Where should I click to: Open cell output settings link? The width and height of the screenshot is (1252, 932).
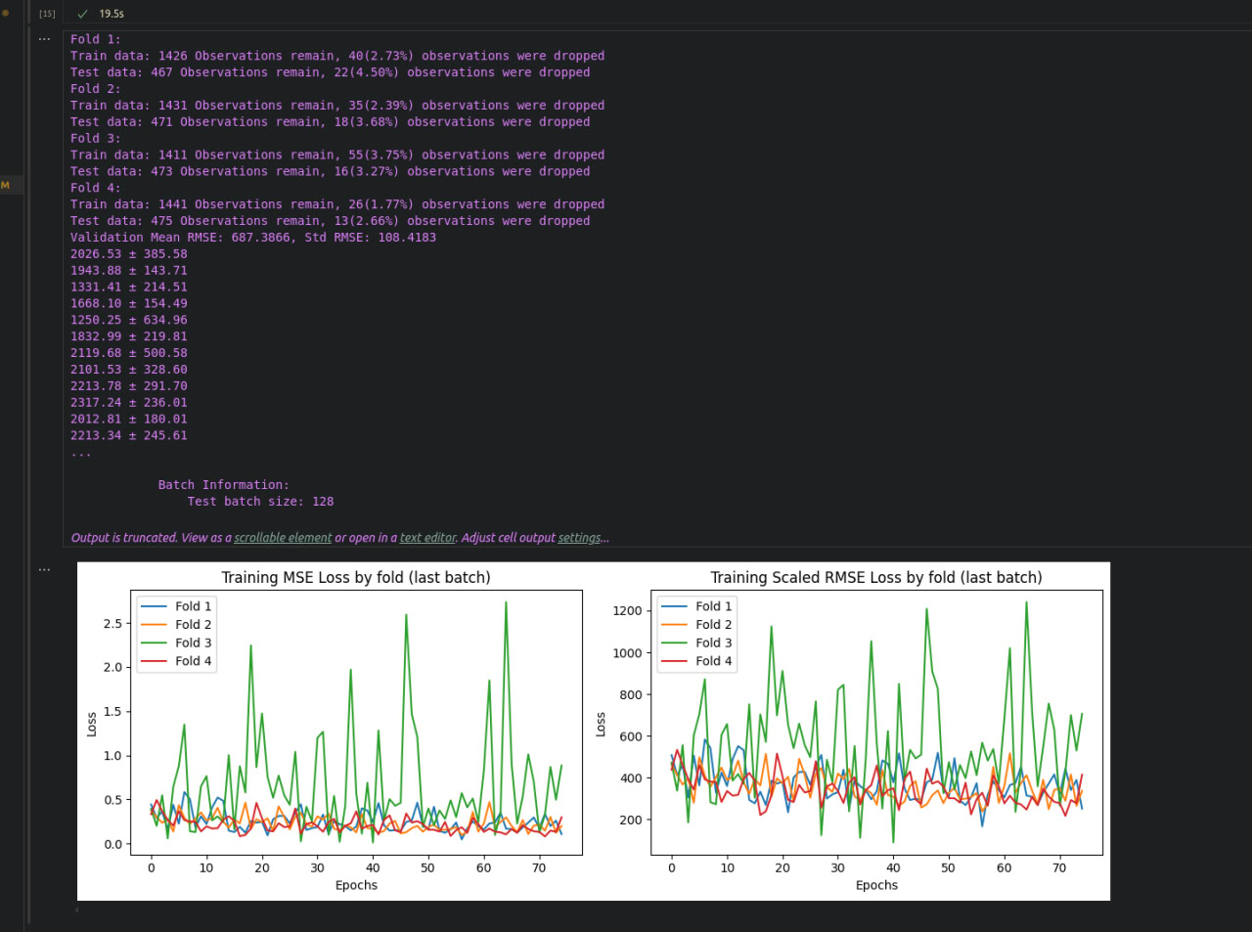coord(580,538)
